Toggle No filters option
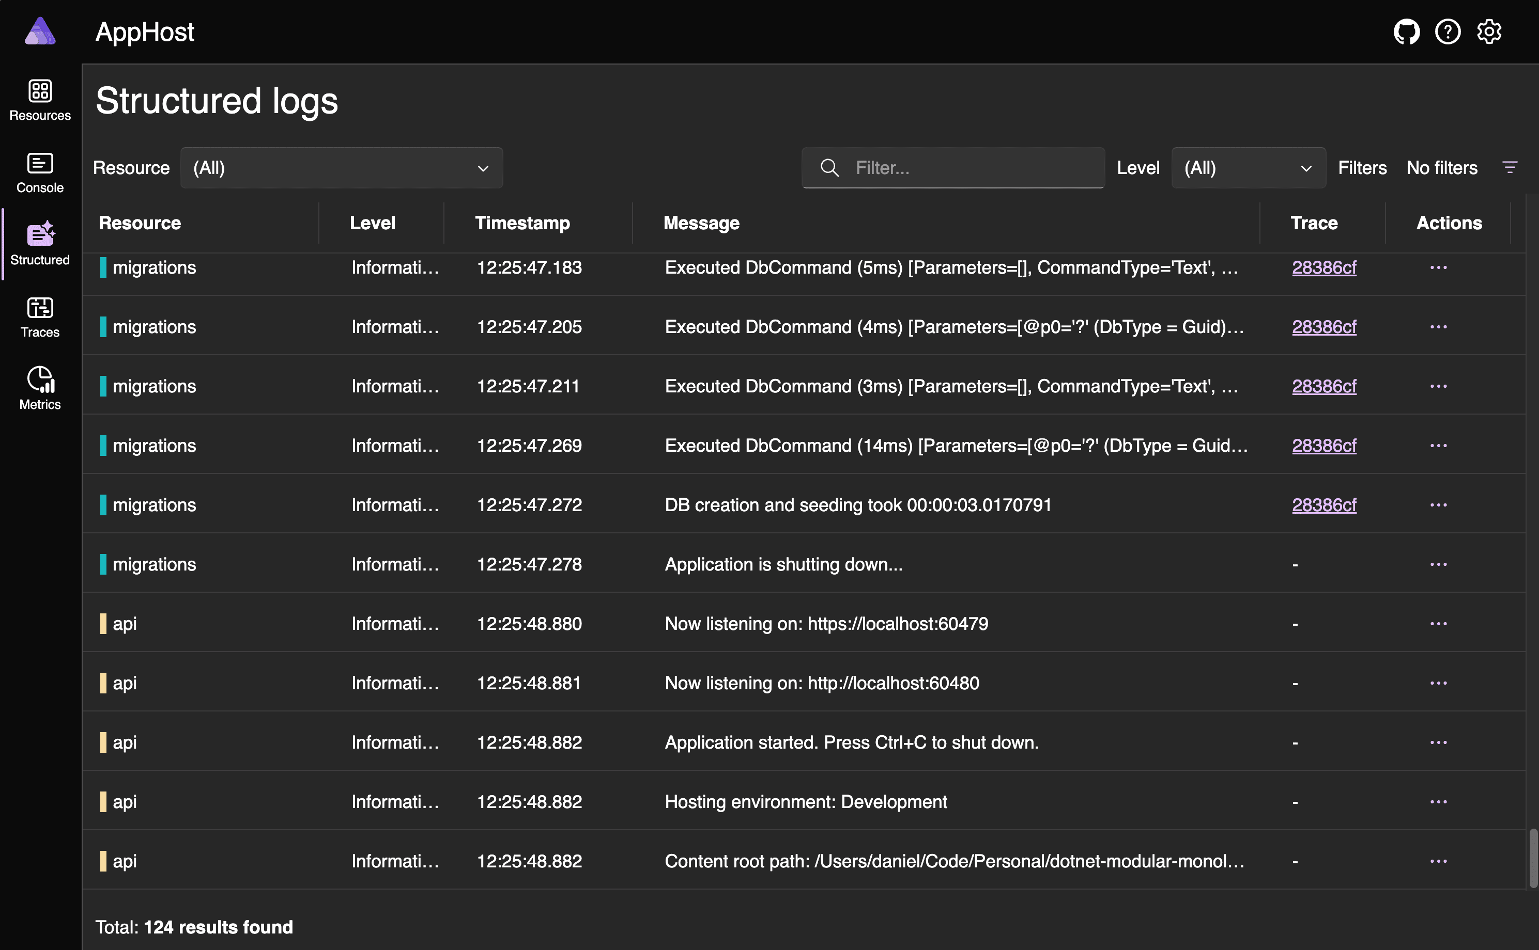This screenshot has width=1539, height=950. point(1441,167)
